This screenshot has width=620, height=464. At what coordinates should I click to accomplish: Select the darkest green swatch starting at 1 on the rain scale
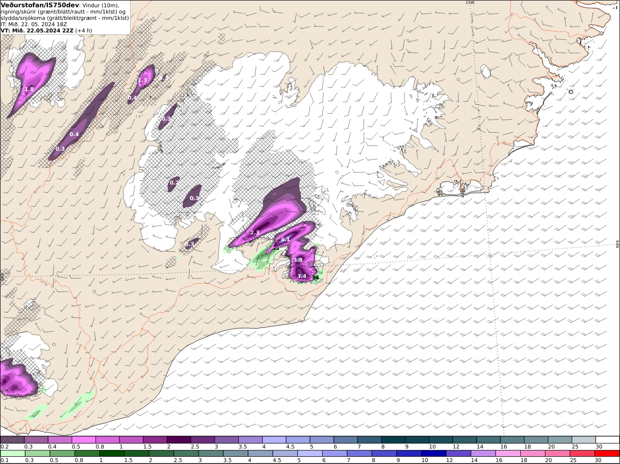[112, 454]
